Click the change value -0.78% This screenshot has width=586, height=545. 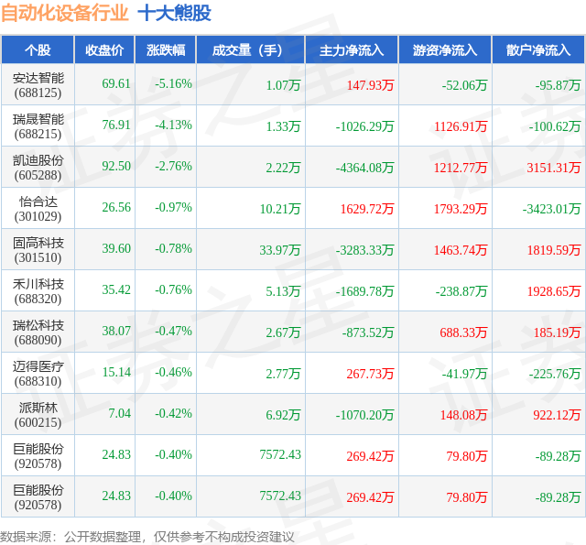point(173,248)
